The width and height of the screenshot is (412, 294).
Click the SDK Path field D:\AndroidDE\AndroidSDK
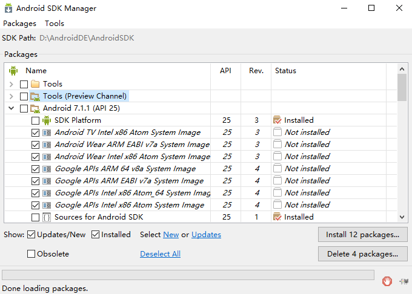tap(87, 38)
